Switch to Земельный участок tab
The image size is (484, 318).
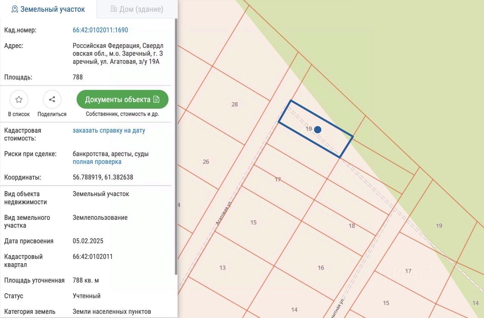click(x=48, y=9)
